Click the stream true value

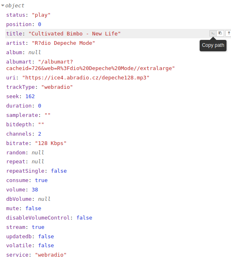(38, 227)
